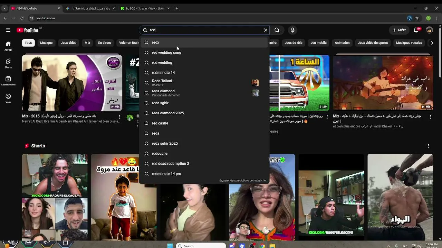Viewport: 442px width, 248px height.
Task: Choose the red wedding song suggestion
Action: (204, 52)
